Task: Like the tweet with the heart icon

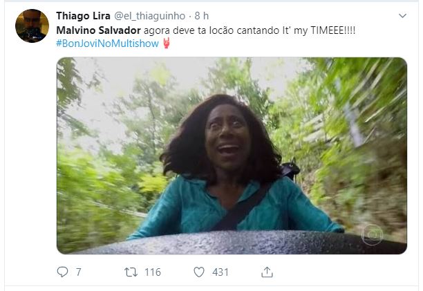Action: pos(198,272)
